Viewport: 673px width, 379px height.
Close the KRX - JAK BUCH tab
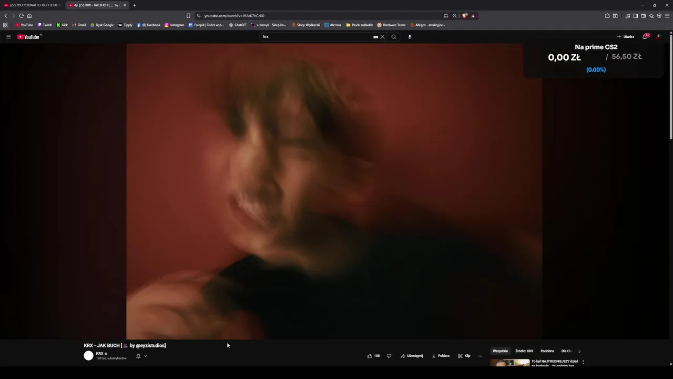click(x=125, y=5)
